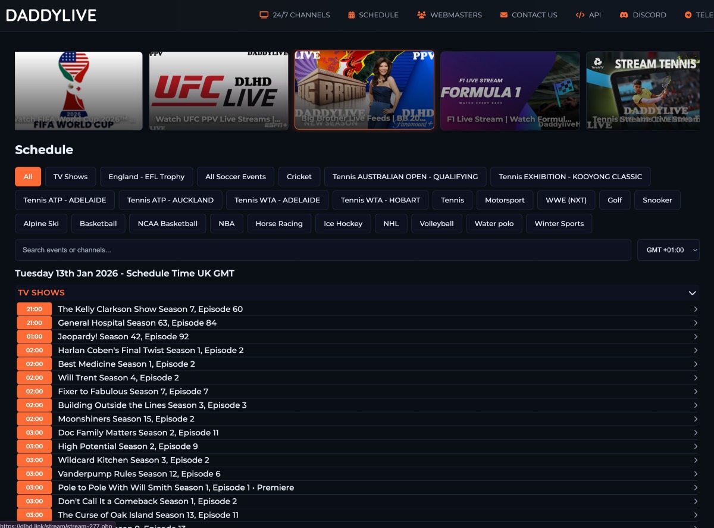
Task: Open the DADDYLIVE logo home link
Action: [51, 15]
